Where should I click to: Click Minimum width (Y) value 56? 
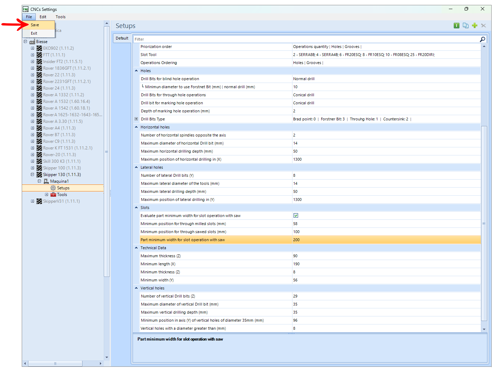coord(386,280)
